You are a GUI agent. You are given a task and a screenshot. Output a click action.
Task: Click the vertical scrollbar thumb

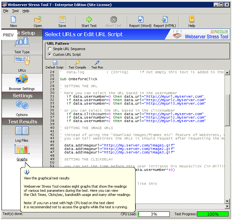tap(227, 110)
